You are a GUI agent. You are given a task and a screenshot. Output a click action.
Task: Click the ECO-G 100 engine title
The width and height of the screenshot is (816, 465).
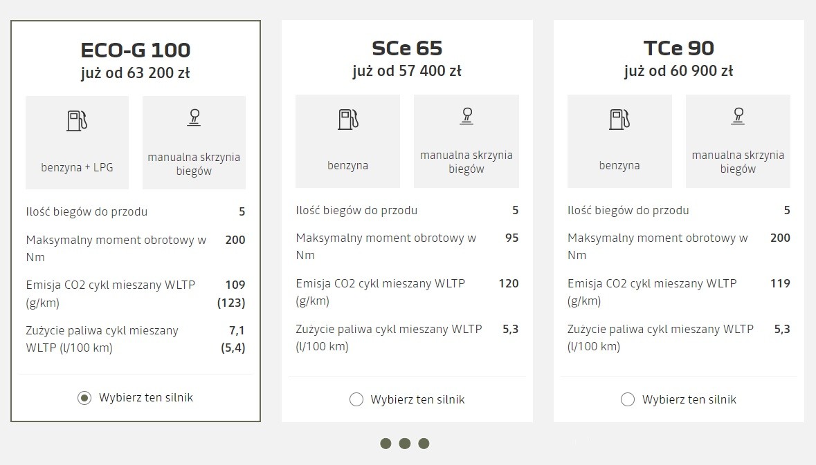pyautogui.click(x=136, y=50)
